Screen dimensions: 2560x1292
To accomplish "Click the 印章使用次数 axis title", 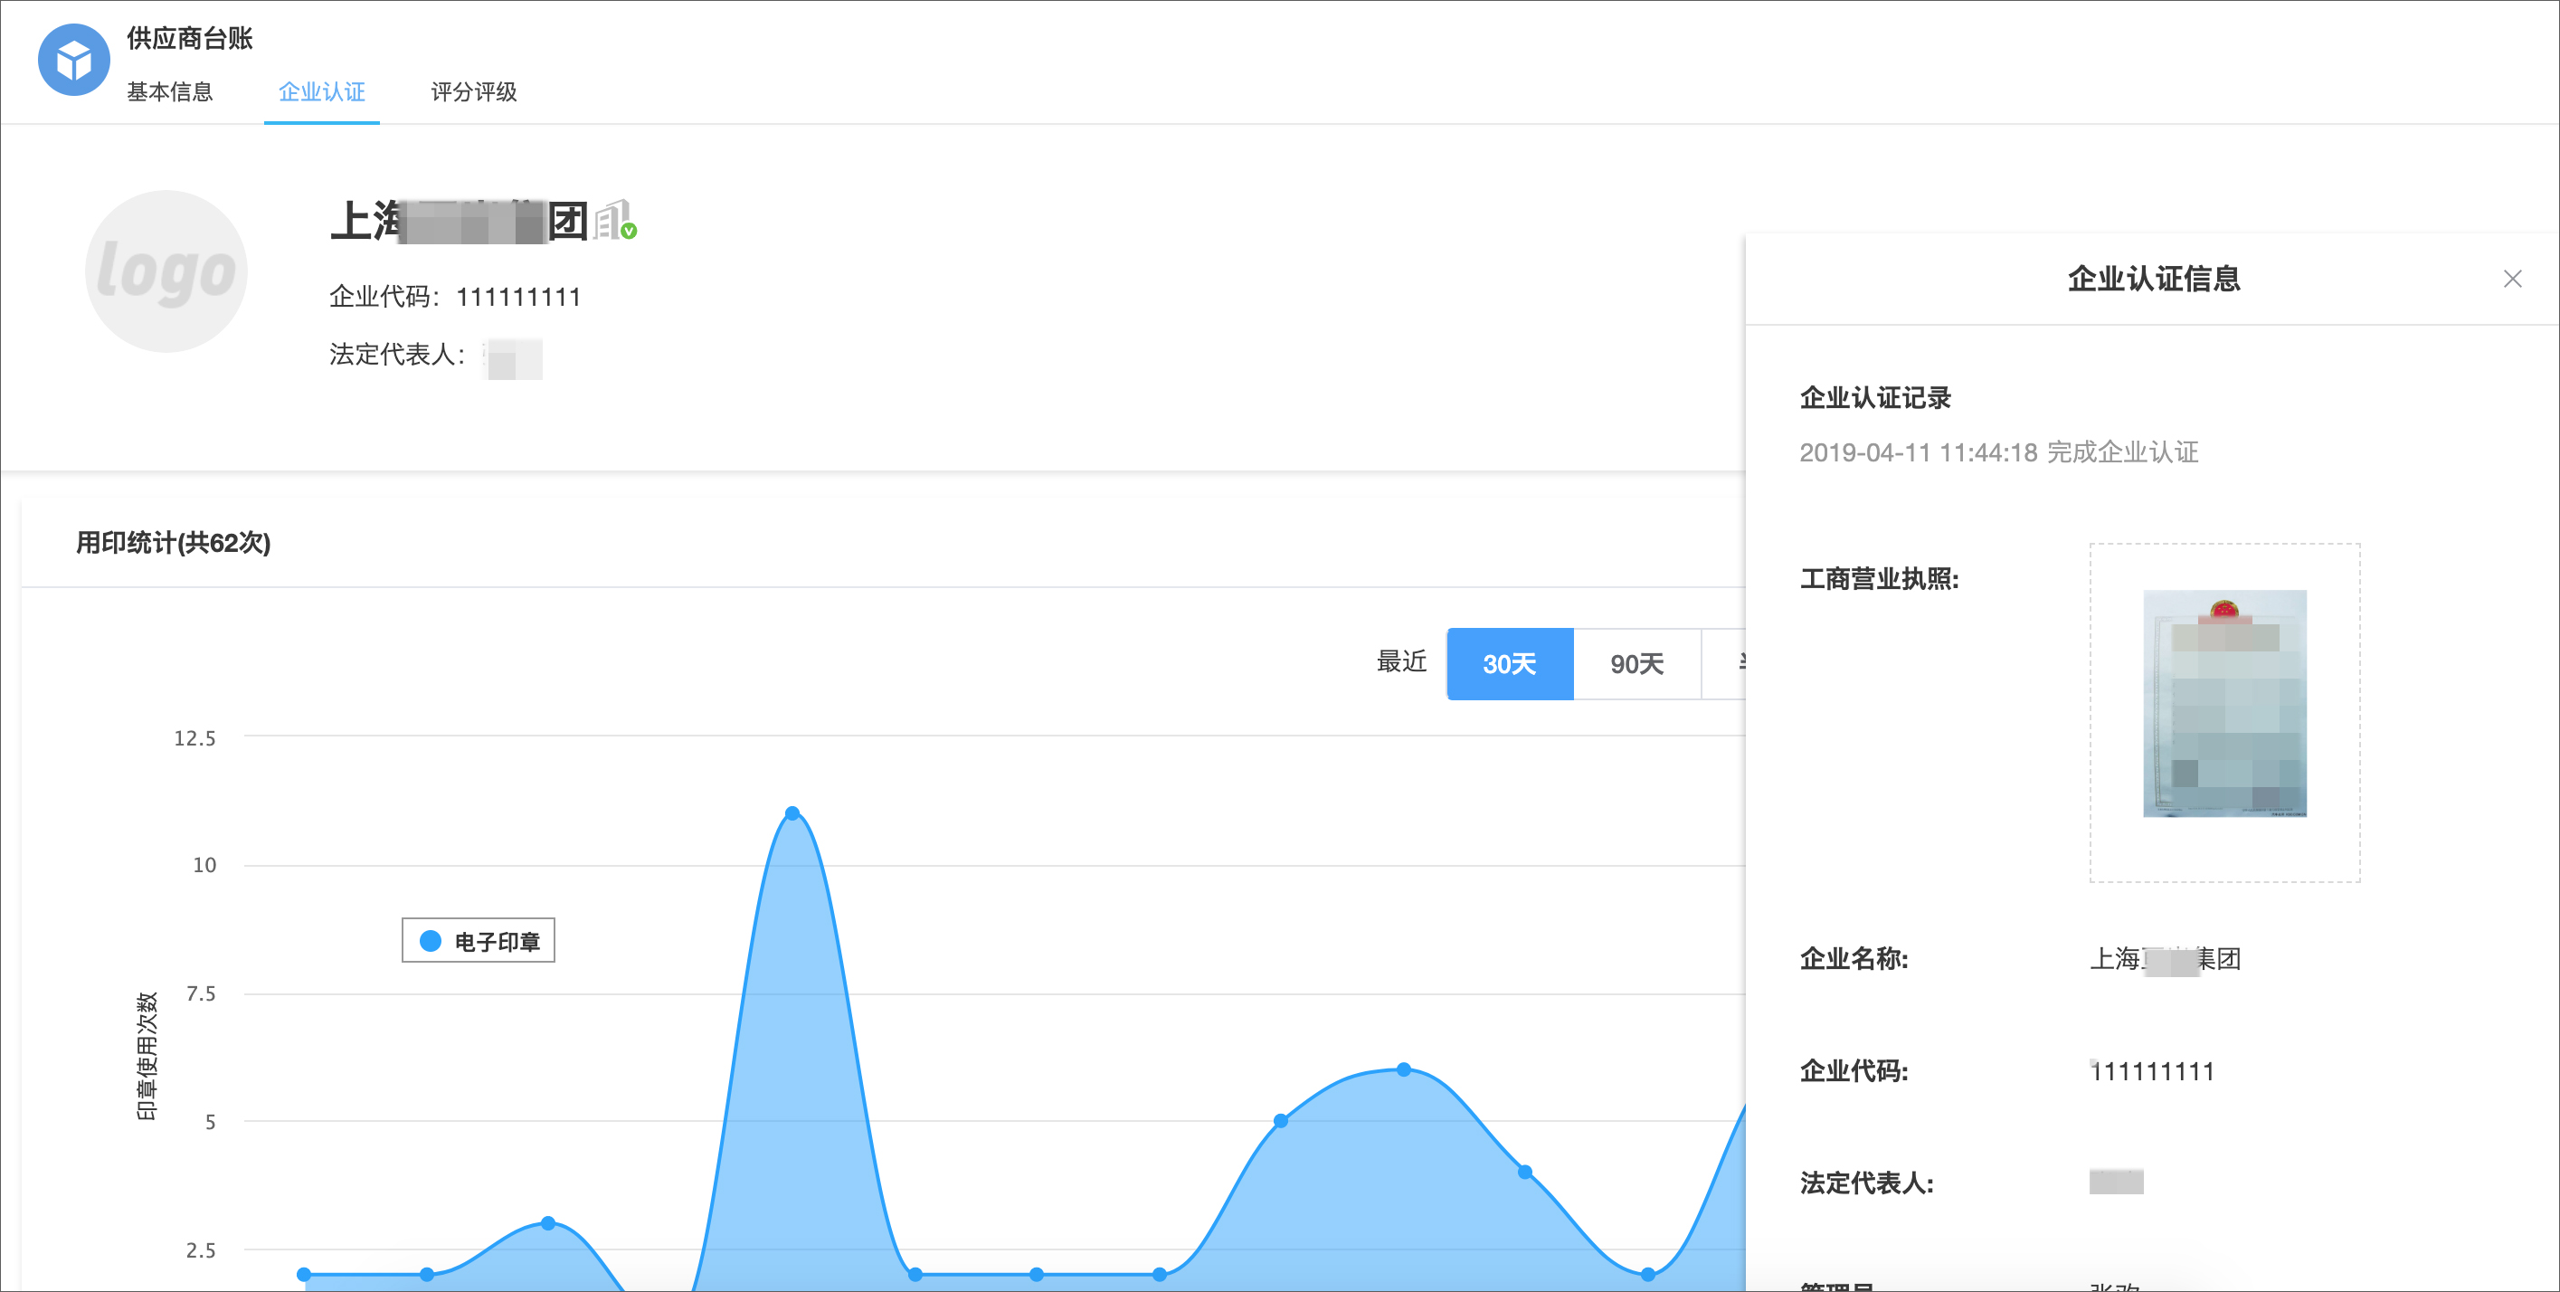I will [146, 1056].
